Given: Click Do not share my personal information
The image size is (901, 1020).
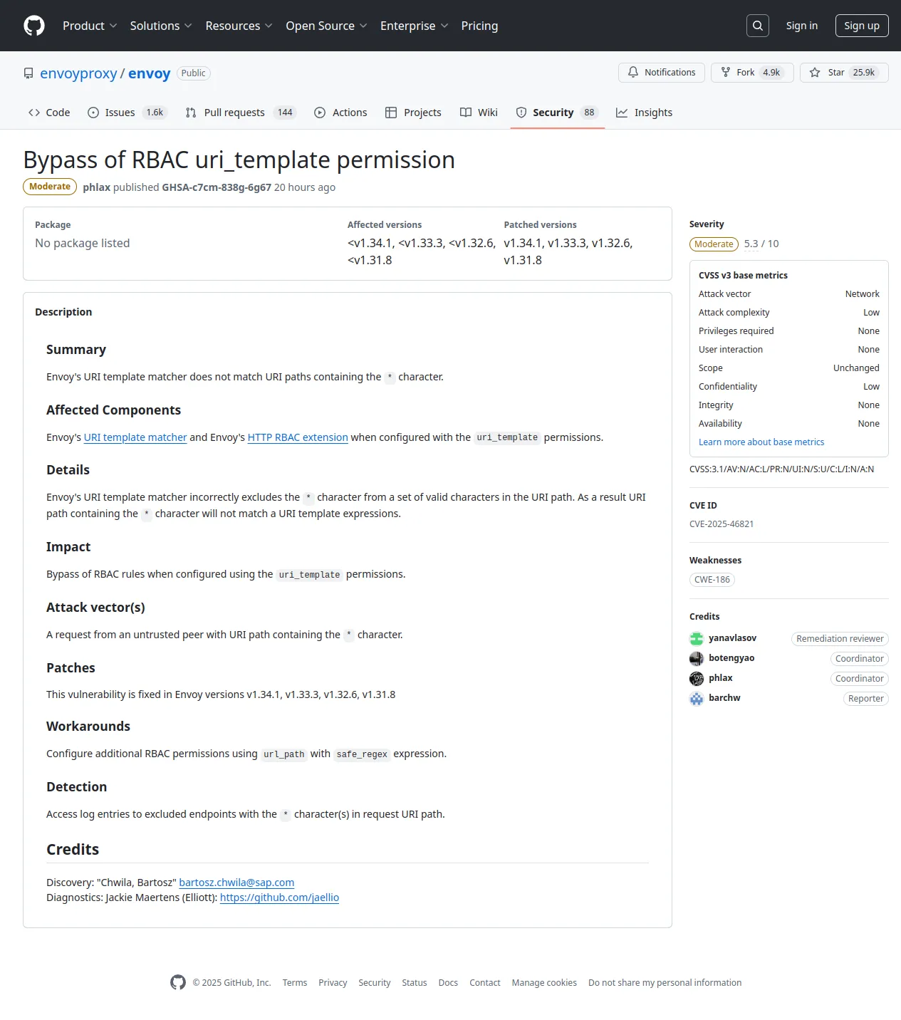Looking at the screenshot, I should point(665,983).
